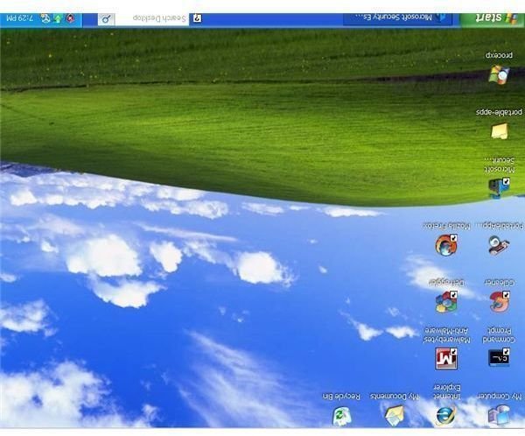Click the green up-arrow tray icon
The image size is (525, 436).
(58, 18)
